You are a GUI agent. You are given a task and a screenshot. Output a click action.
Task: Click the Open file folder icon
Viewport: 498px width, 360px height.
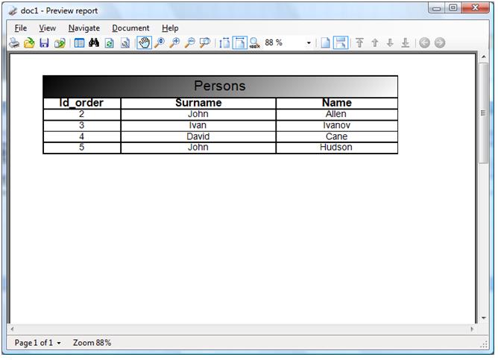click(x=29, y=43)
